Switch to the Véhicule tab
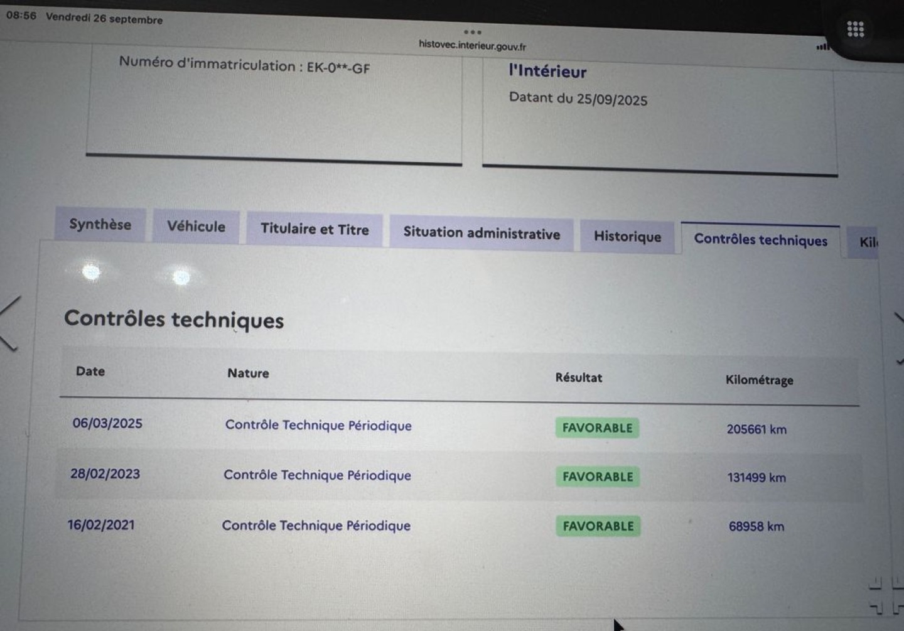The width and height of the screenshot is (904, 631). pos(196,227)
